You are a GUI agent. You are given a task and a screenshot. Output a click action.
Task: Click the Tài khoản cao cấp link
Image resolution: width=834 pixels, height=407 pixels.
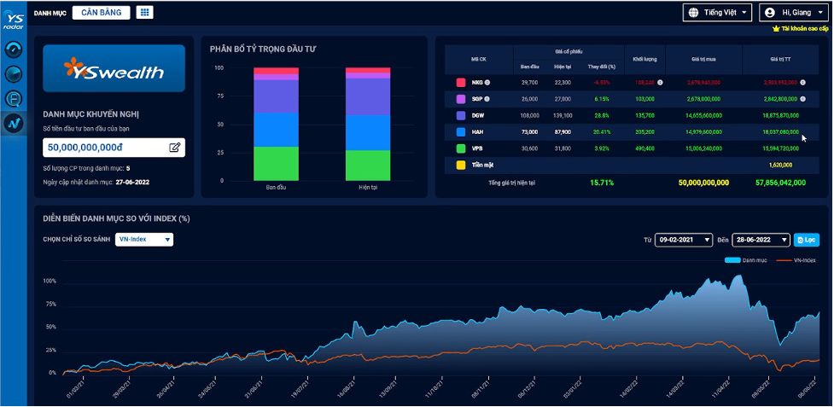(x=800, y=29)
